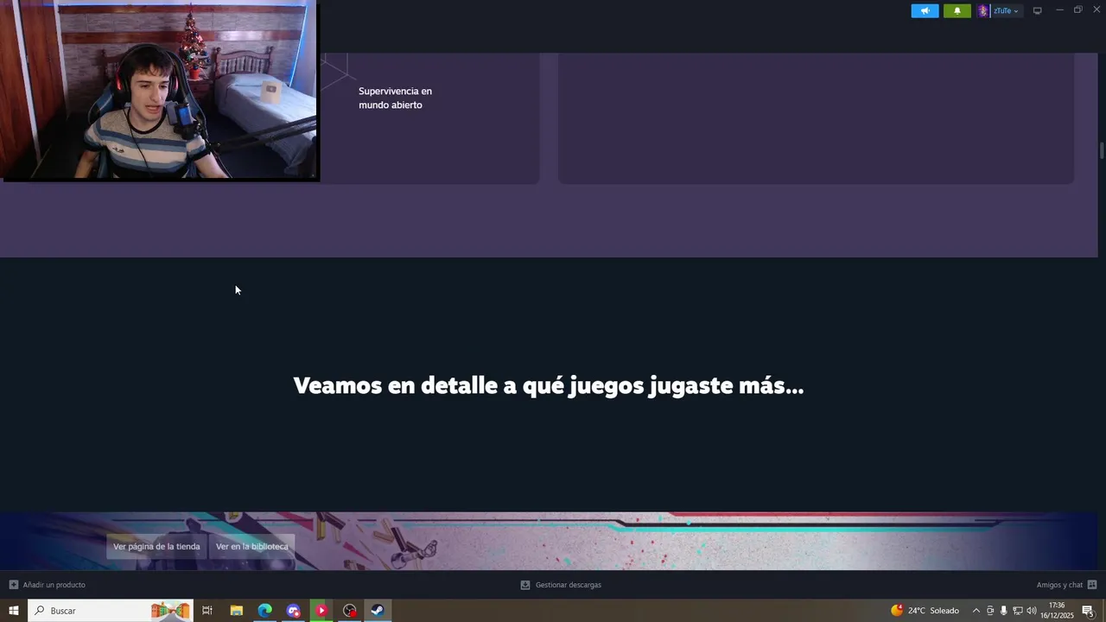Click the Añadir un producto label
The height and width of the screenshot is (622, 1106).
click(x=54, y=585)
